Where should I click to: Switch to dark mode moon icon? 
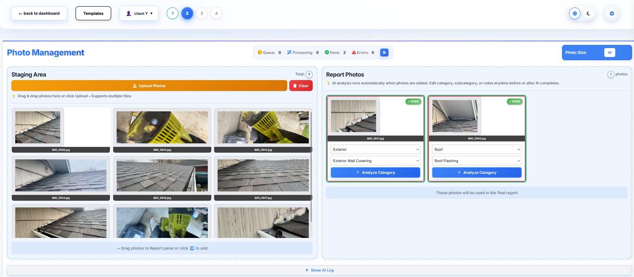pos(588,13)
